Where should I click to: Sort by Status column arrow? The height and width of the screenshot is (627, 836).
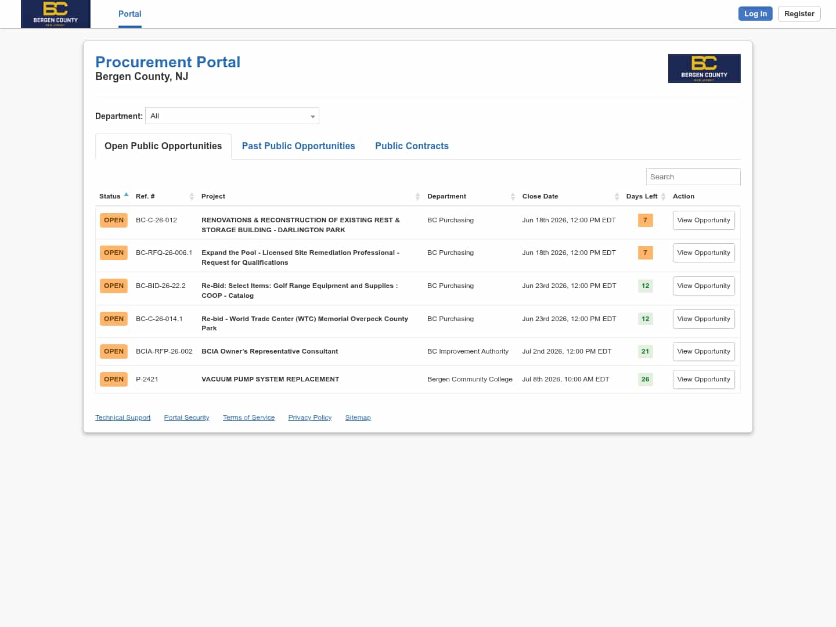tap(126, 195)
